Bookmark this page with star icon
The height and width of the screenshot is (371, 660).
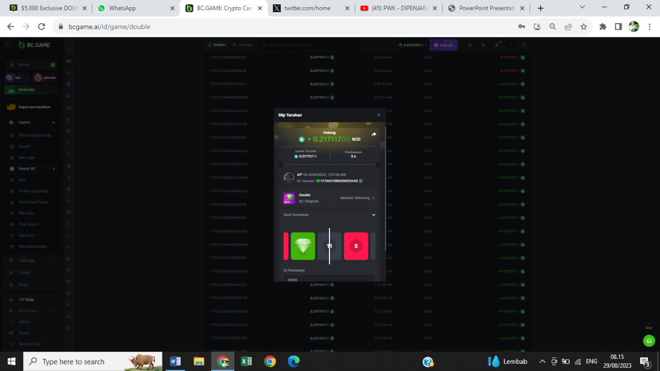click(x=584, y=26)
